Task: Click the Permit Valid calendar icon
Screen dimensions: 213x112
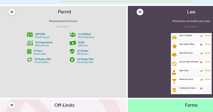Action: [x=29, y=52]
